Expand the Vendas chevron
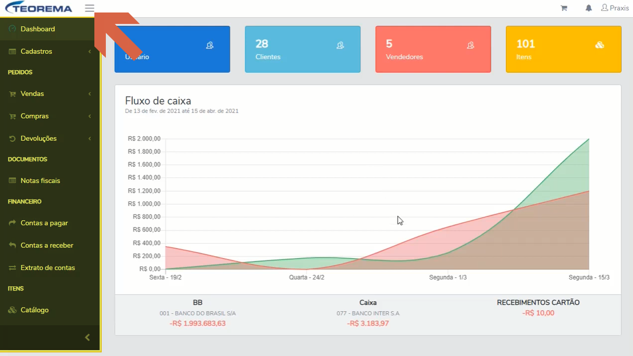 pyautogui.click(x=90, y=94)
